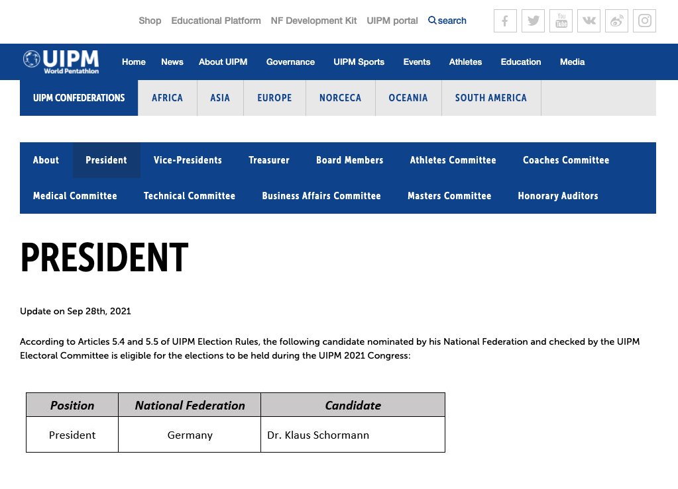678x489 pixels.
Task: Open the VK social icon
Action: 589,21
